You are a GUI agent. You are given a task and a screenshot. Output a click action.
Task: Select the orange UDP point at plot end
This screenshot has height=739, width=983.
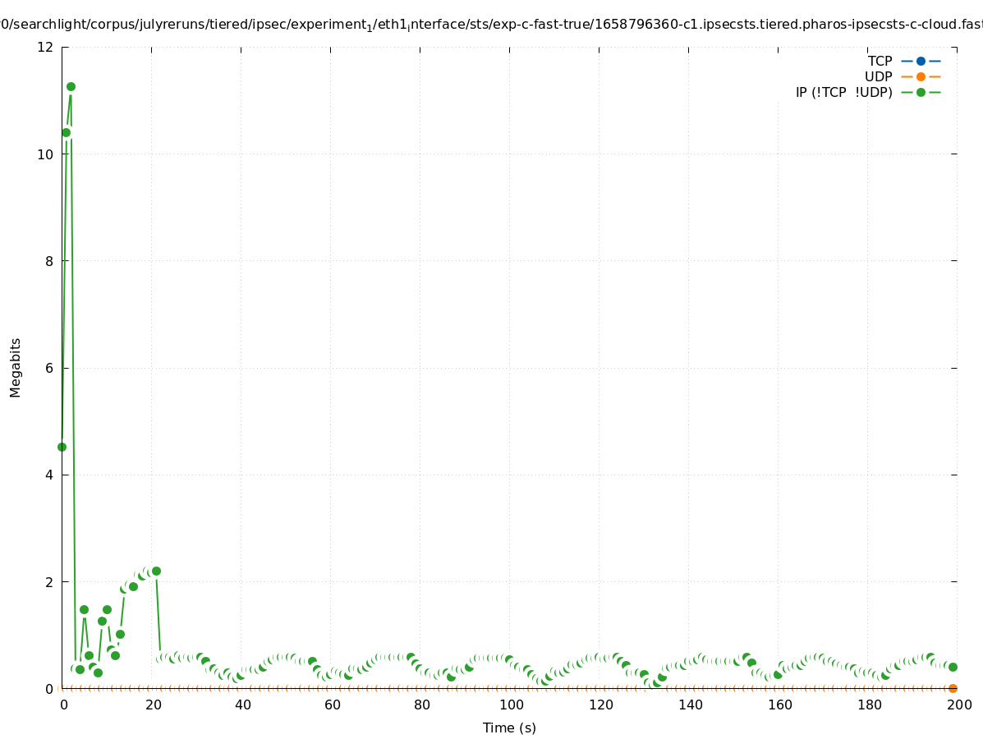(953, 688)
